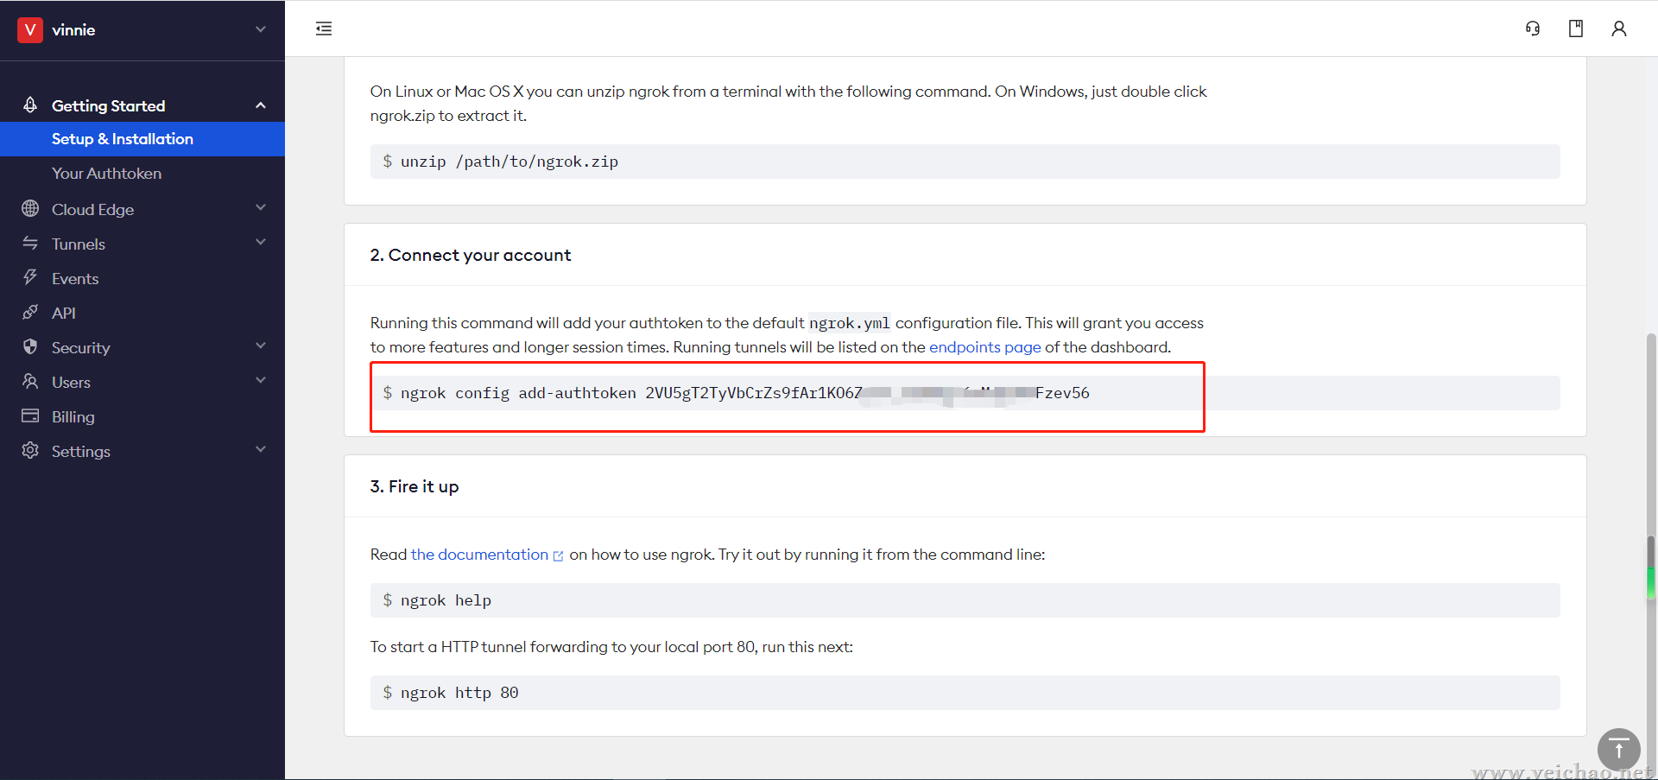Open the API menu item
The image size is (1658, 780).
point(64,314)
